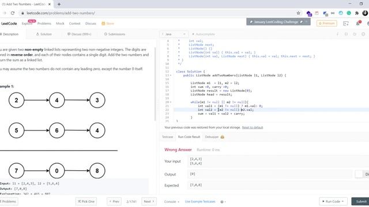Open the Store menu item
The height and width of the screenshot is (207, 369).
[x=108, y=24]
